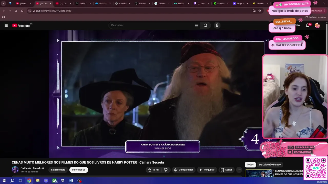328x184 pixels.
Task: Open YouTube notifications bell
Action: (308, 25)
